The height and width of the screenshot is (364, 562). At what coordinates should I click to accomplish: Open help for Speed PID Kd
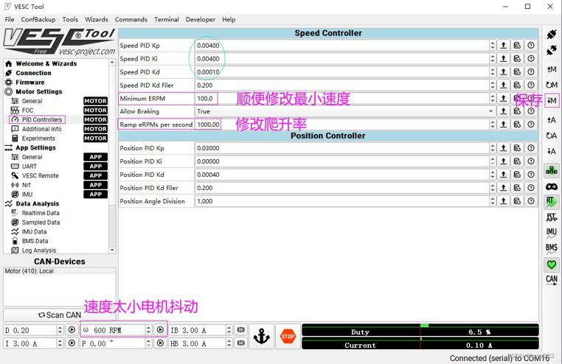coord(531,72)
